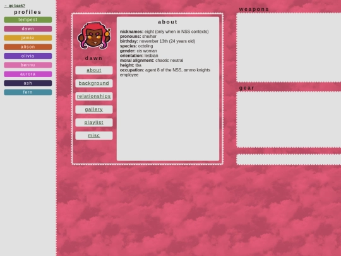Click the 'birthday: november 13th' line
The height and width of the screenshot is (256, 341).
(157, 41)
